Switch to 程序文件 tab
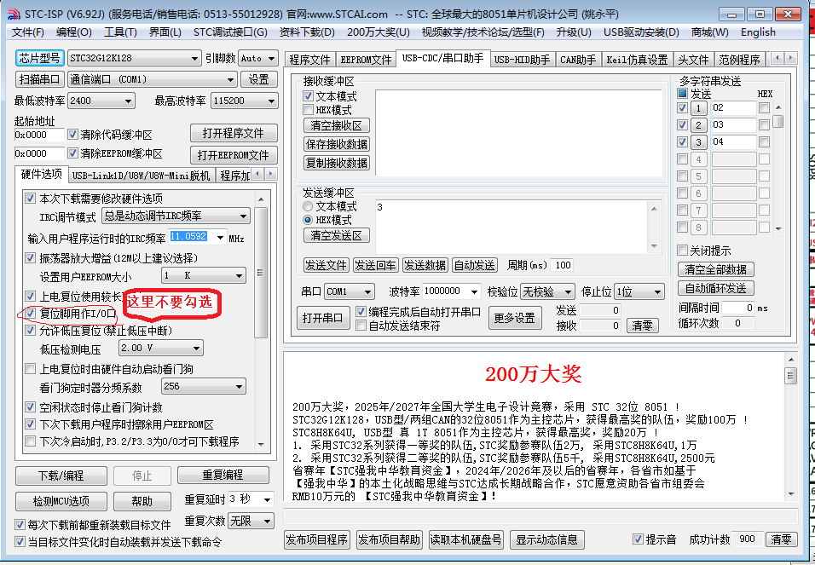This screenshot has width=815, height=565. (x=309, y=60)
